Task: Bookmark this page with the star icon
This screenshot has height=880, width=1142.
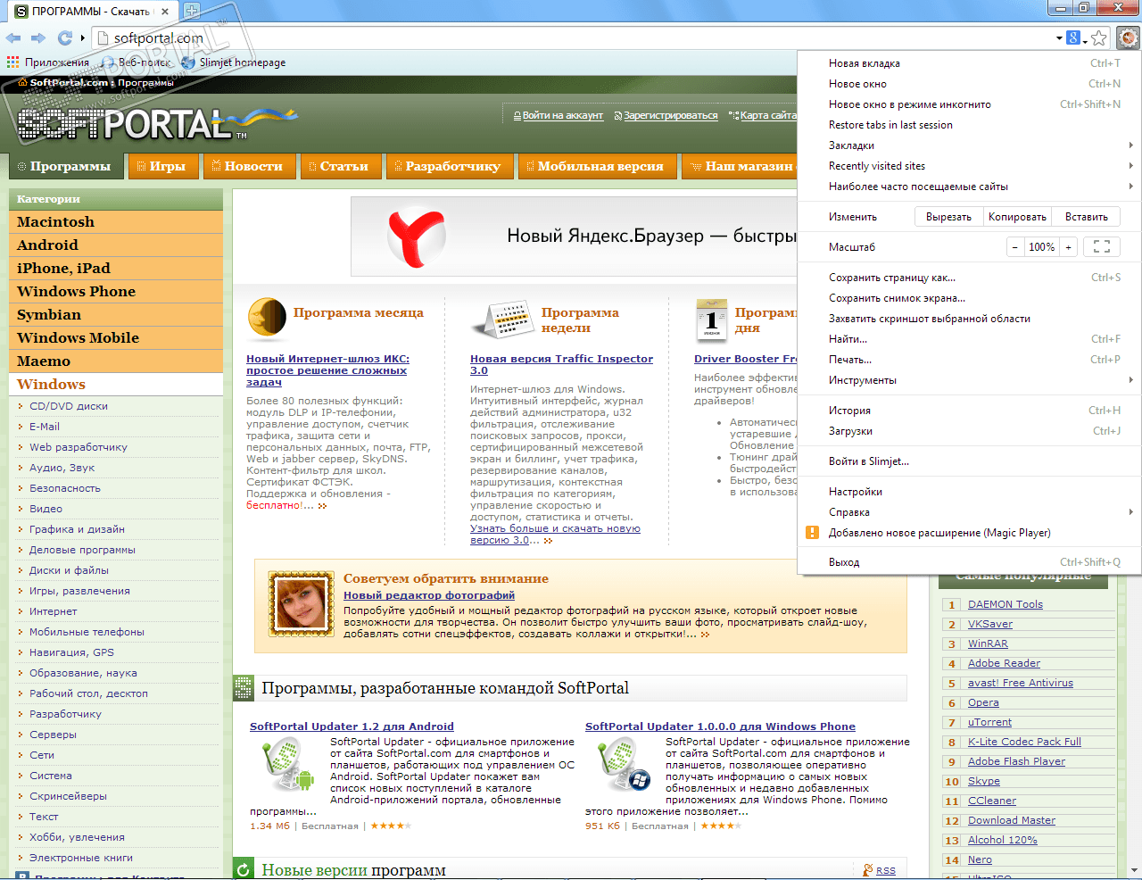Action: pos(1099,38)
